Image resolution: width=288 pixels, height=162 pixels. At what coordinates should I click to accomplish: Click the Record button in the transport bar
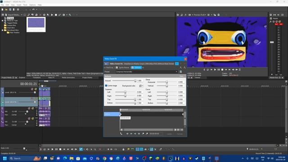[x=41, y=149]
